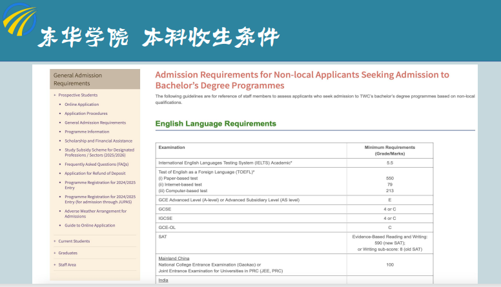Select the IELTS score 5.5 cell
Viewport: 501px width, 287px height.
390,163
